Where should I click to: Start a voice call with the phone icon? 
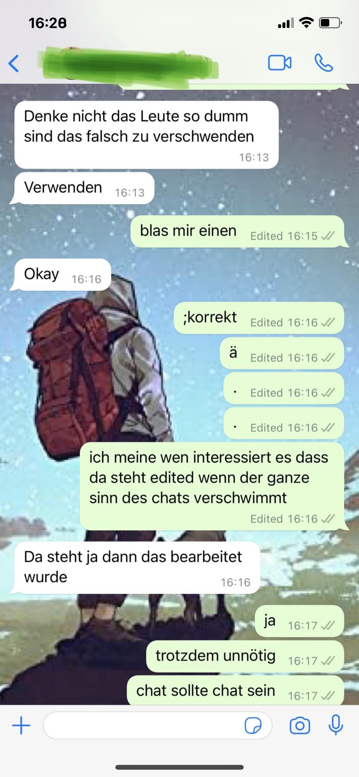pyautogui.click(x=324, y=63)
